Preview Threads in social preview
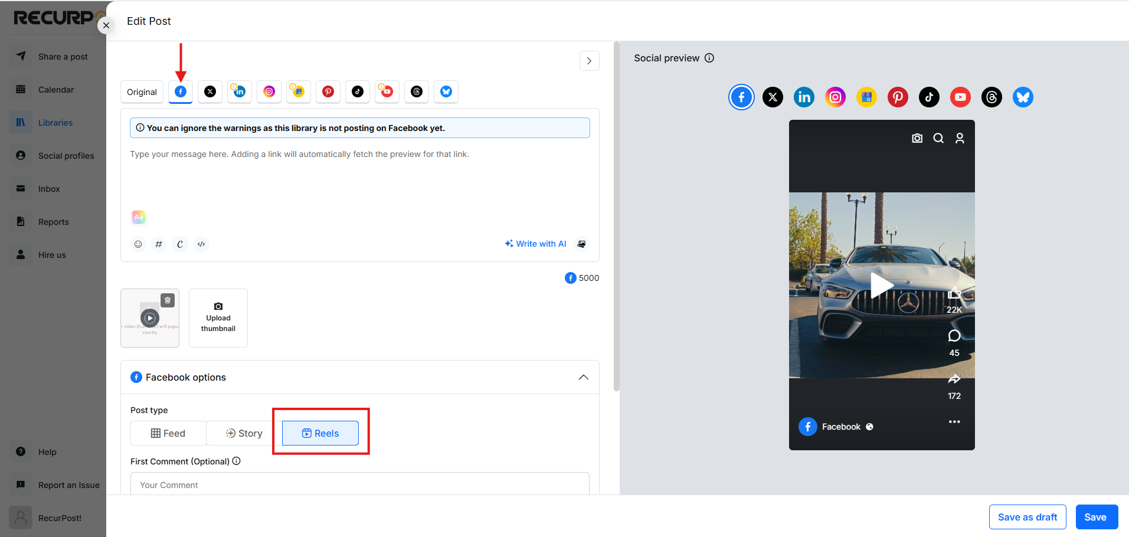The height and width of the screenshot is (537, 1129). click(x=992, y=97)
